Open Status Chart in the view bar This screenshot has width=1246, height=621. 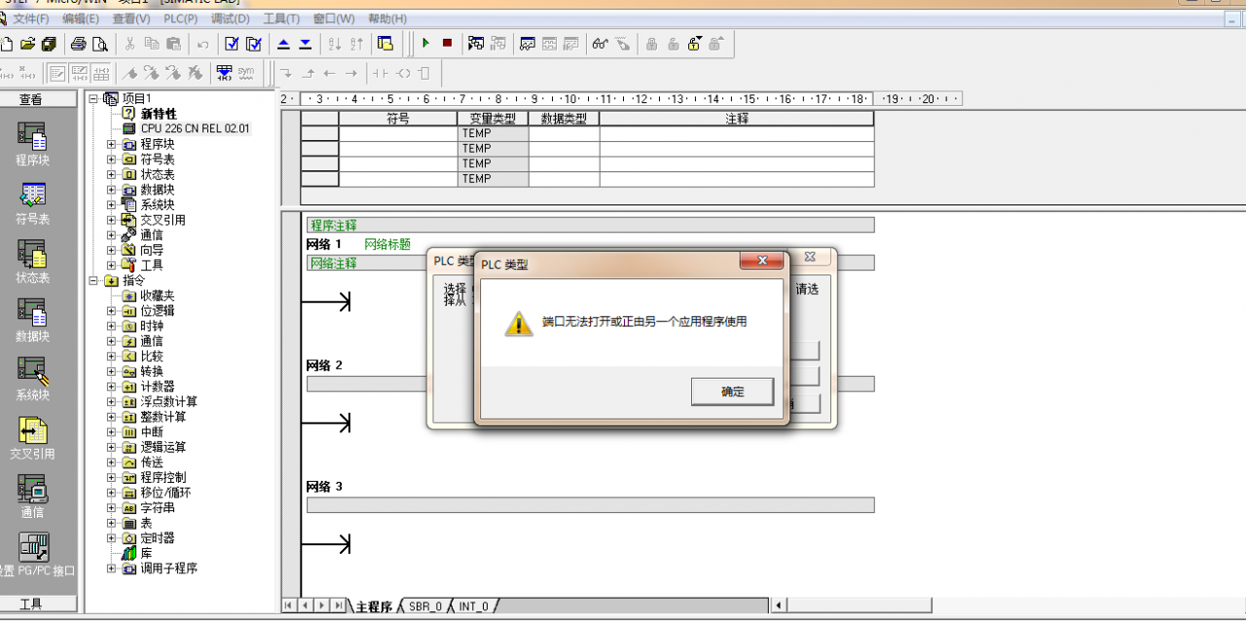pos(32,262)
